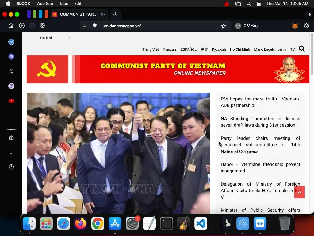This screenshot has width=314, height=236.
Task: Go forward to the next page
Action: 32,26
